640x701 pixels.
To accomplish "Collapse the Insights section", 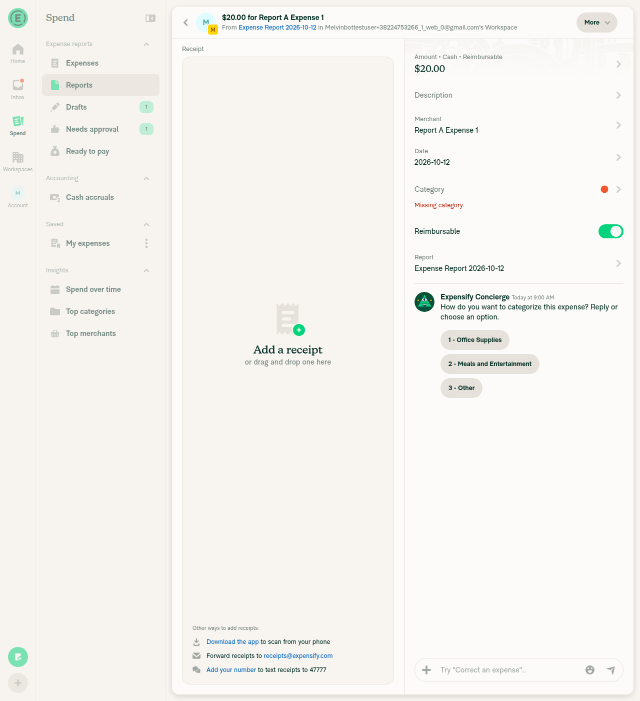I will (146, 270).
